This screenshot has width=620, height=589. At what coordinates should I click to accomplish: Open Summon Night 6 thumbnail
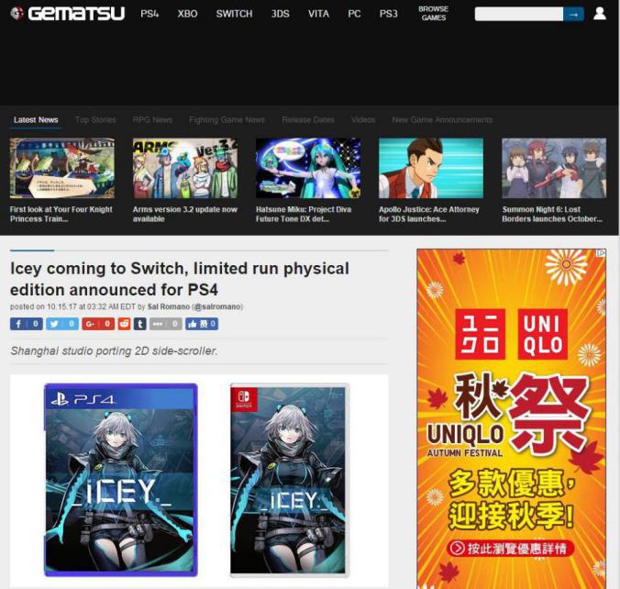click(554, 168)
